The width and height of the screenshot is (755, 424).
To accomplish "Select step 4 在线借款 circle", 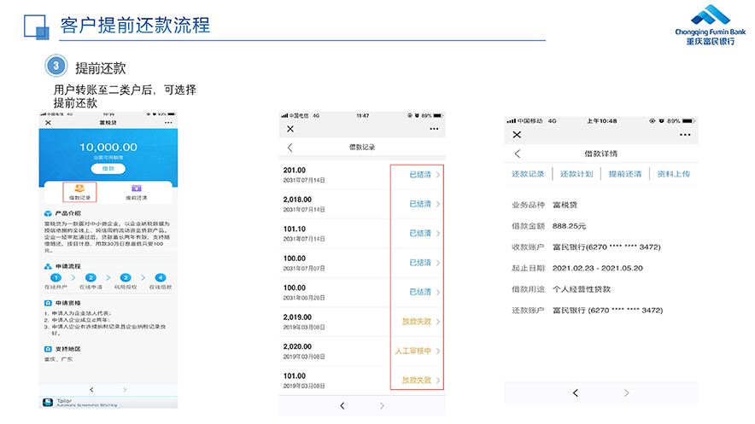I will [x=161, y=278].
